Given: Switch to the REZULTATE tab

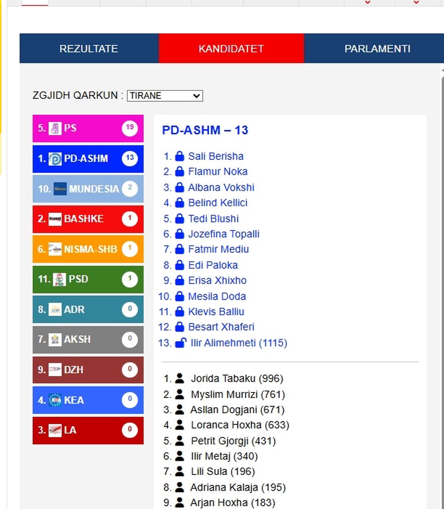Looking at the screenshot, I should (89, 48).
